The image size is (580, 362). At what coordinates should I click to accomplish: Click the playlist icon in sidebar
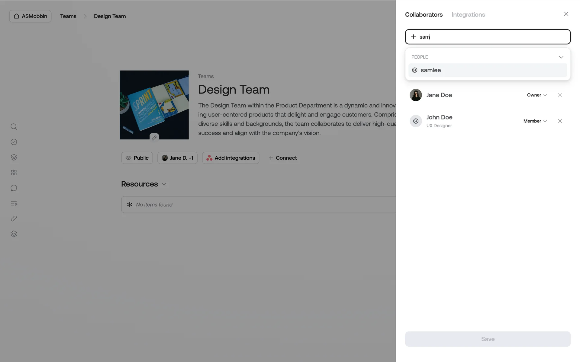[x=14, y=203]
